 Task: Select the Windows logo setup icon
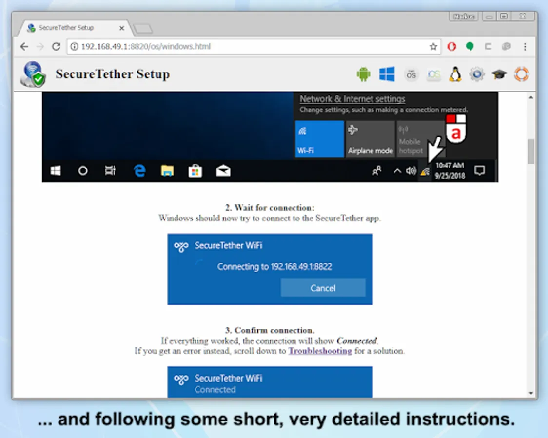387,74
